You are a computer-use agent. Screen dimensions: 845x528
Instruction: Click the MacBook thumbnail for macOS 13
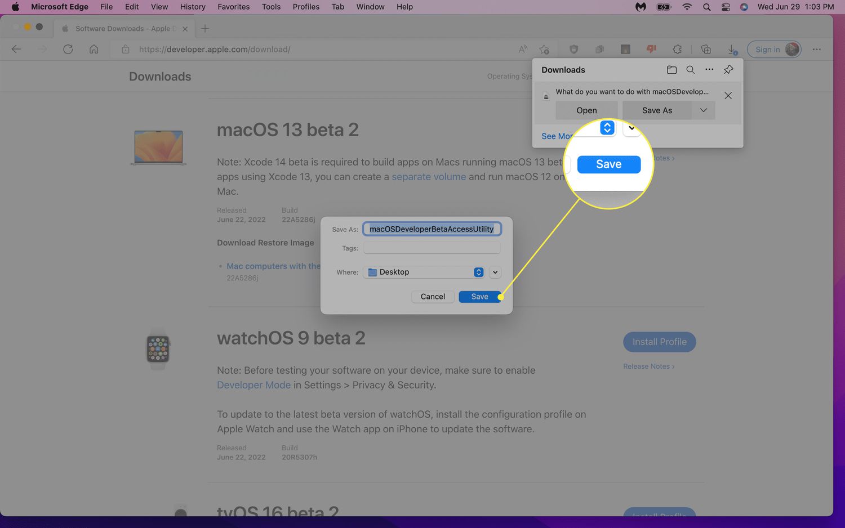(x=158, y=147)
